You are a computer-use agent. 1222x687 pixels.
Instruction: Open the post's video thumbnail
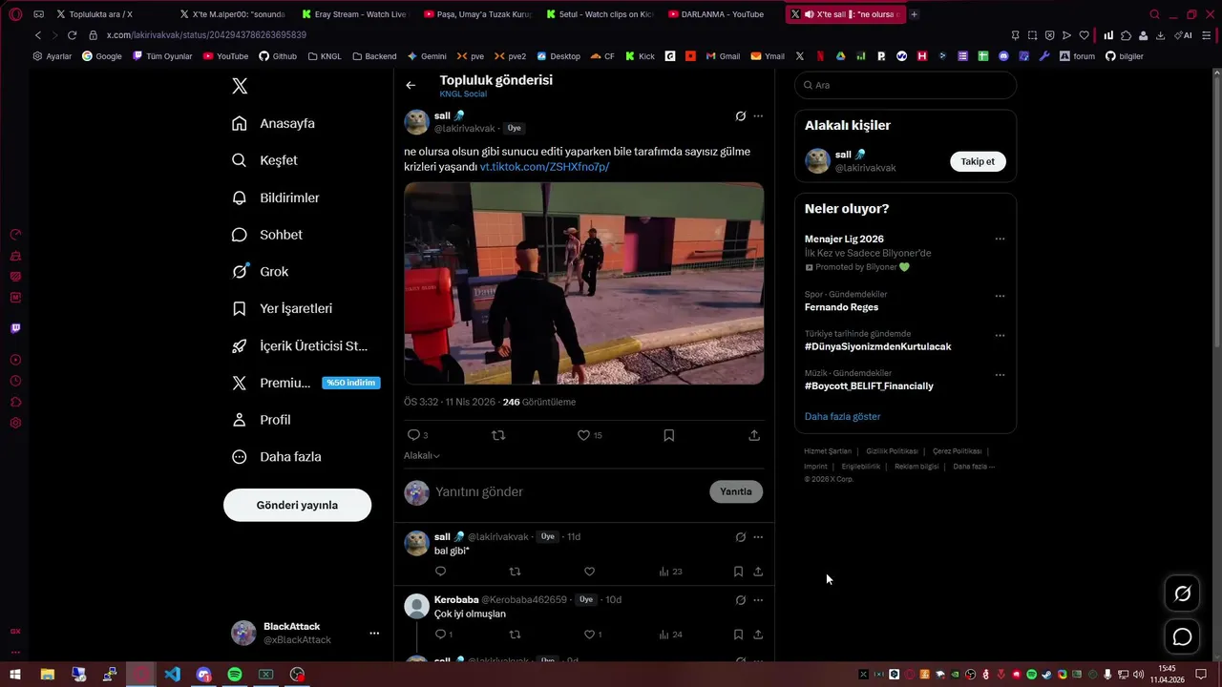click(x=583, y=283)
